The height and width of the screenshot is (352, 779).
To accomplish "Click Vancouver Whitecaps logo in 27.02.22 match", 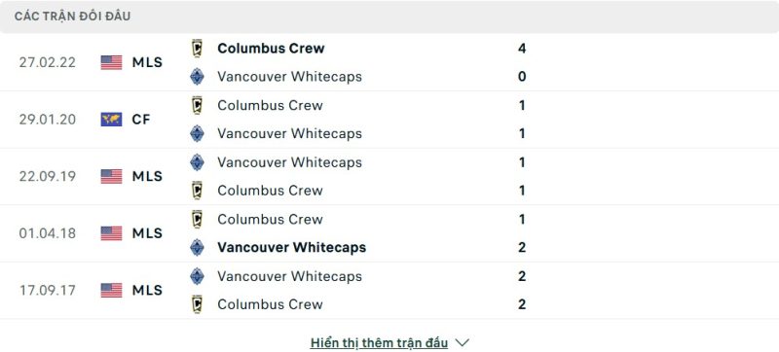I will [x=198, y=77].
